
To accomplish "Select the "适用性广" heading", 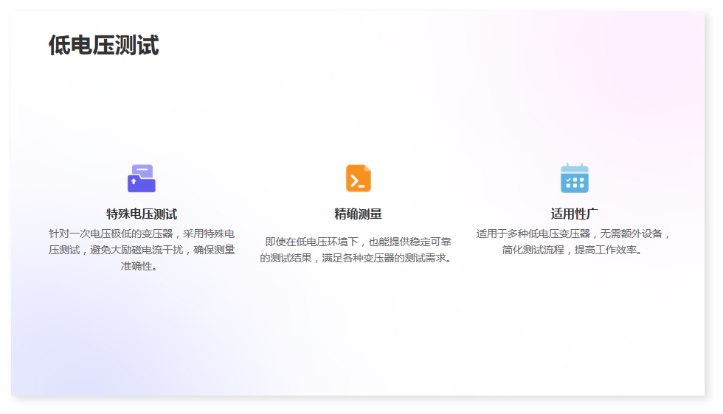I will pos(574,214).
